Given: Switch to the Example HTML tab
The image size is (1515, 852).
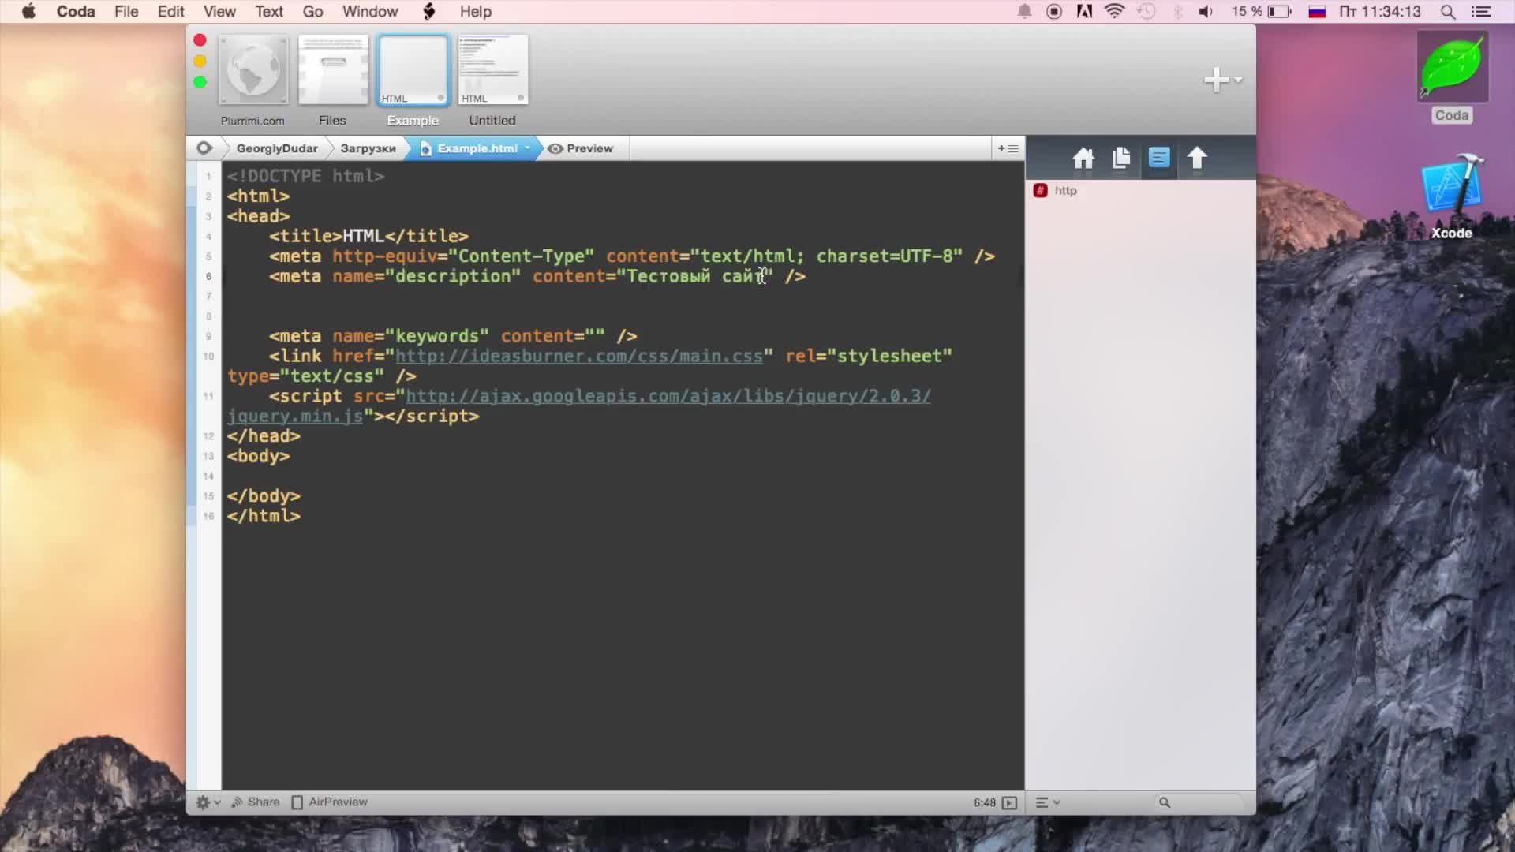Looking at the screenshot, I should tap(413, 70).
